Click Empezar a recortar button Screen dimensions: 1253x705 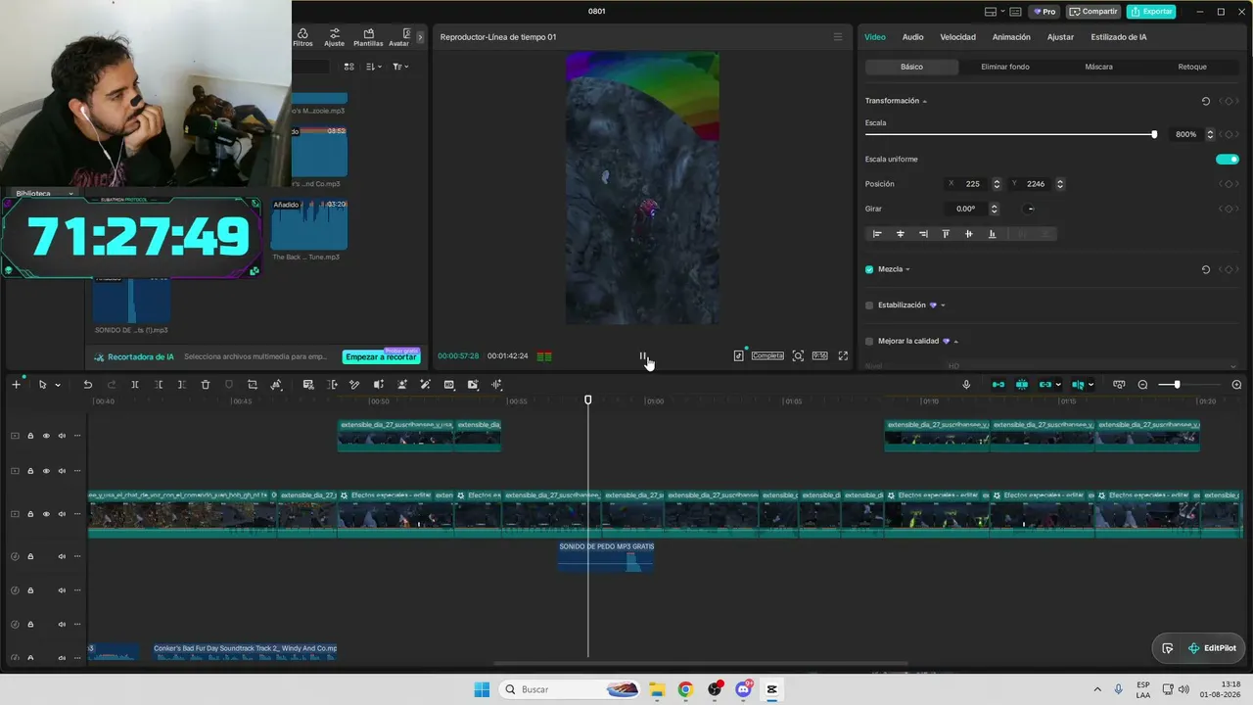[x=381, y=357]
